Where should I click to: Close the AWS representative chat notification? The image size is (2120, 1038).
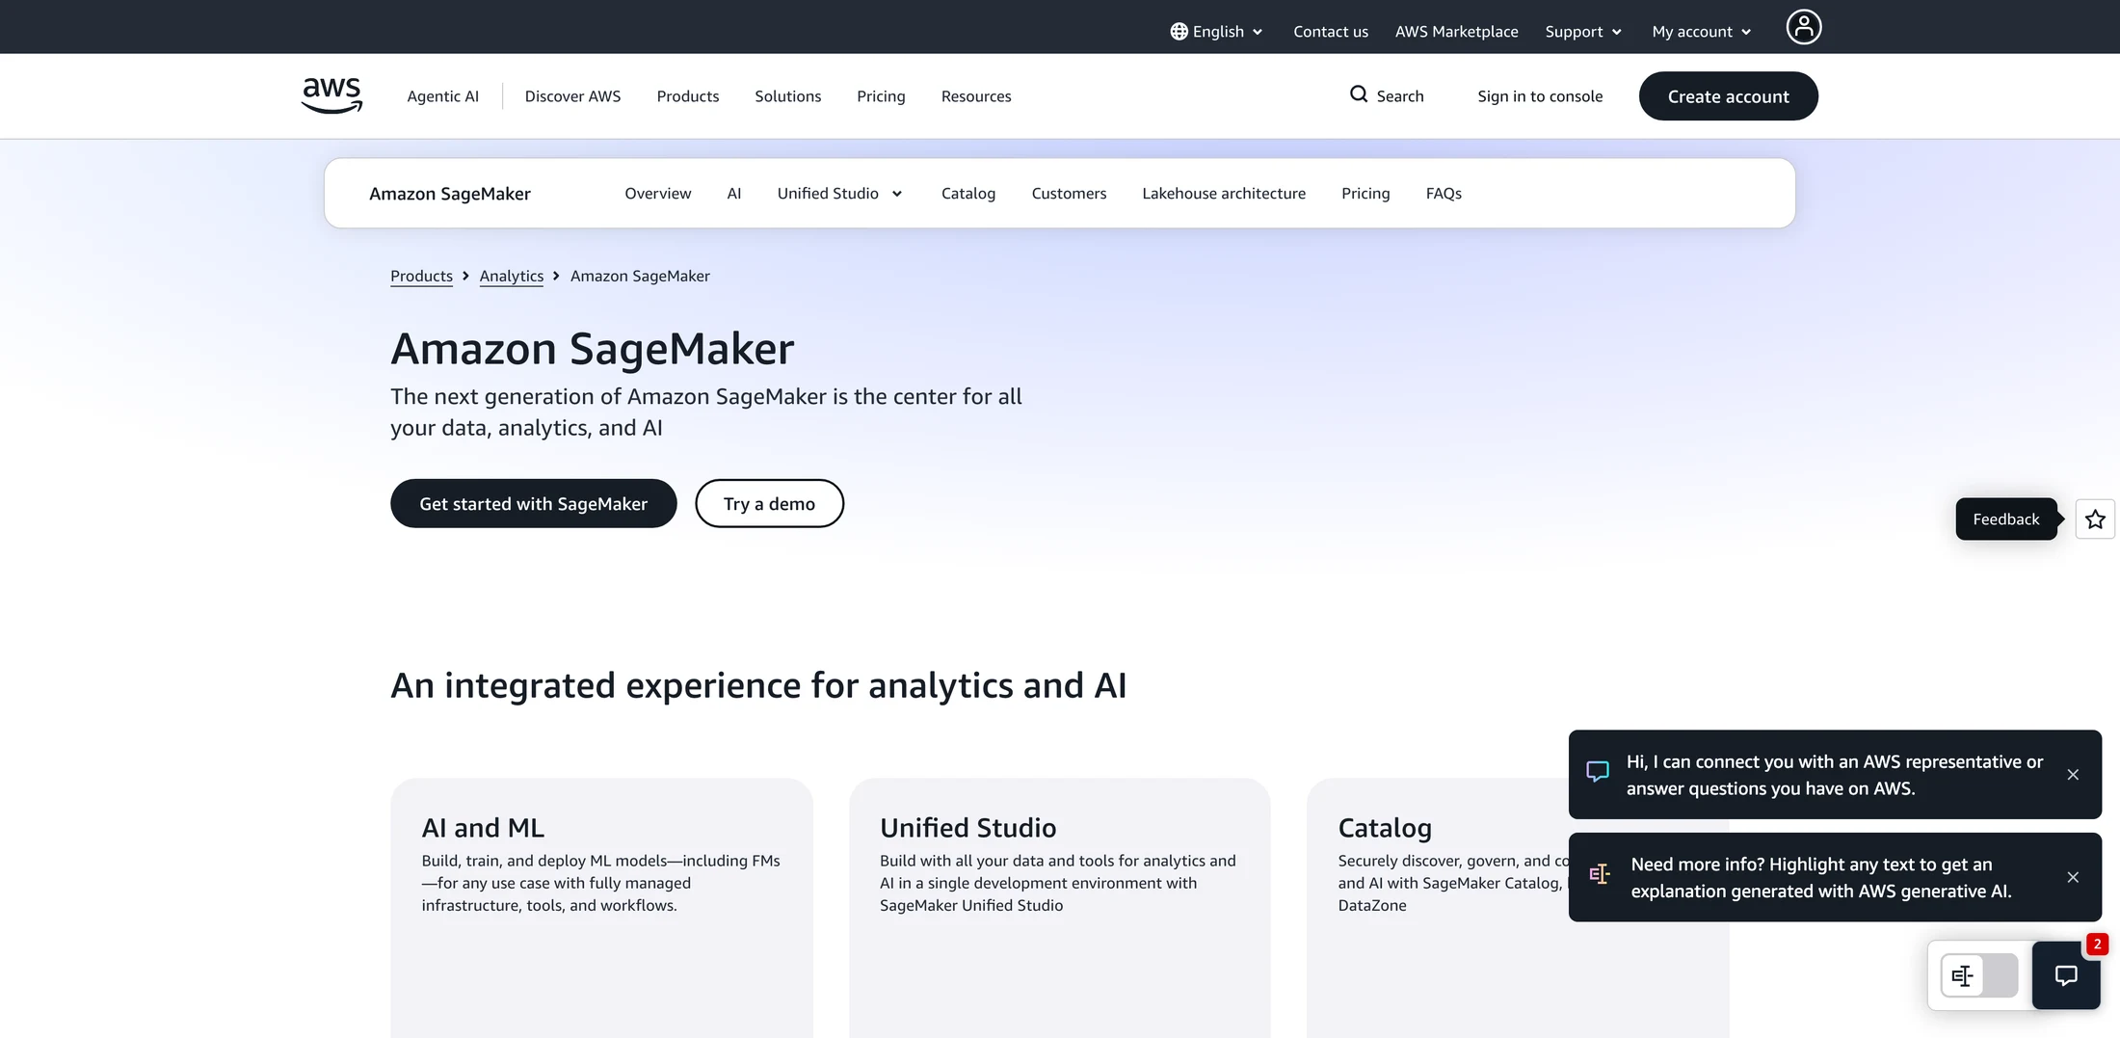(2073, 775)
